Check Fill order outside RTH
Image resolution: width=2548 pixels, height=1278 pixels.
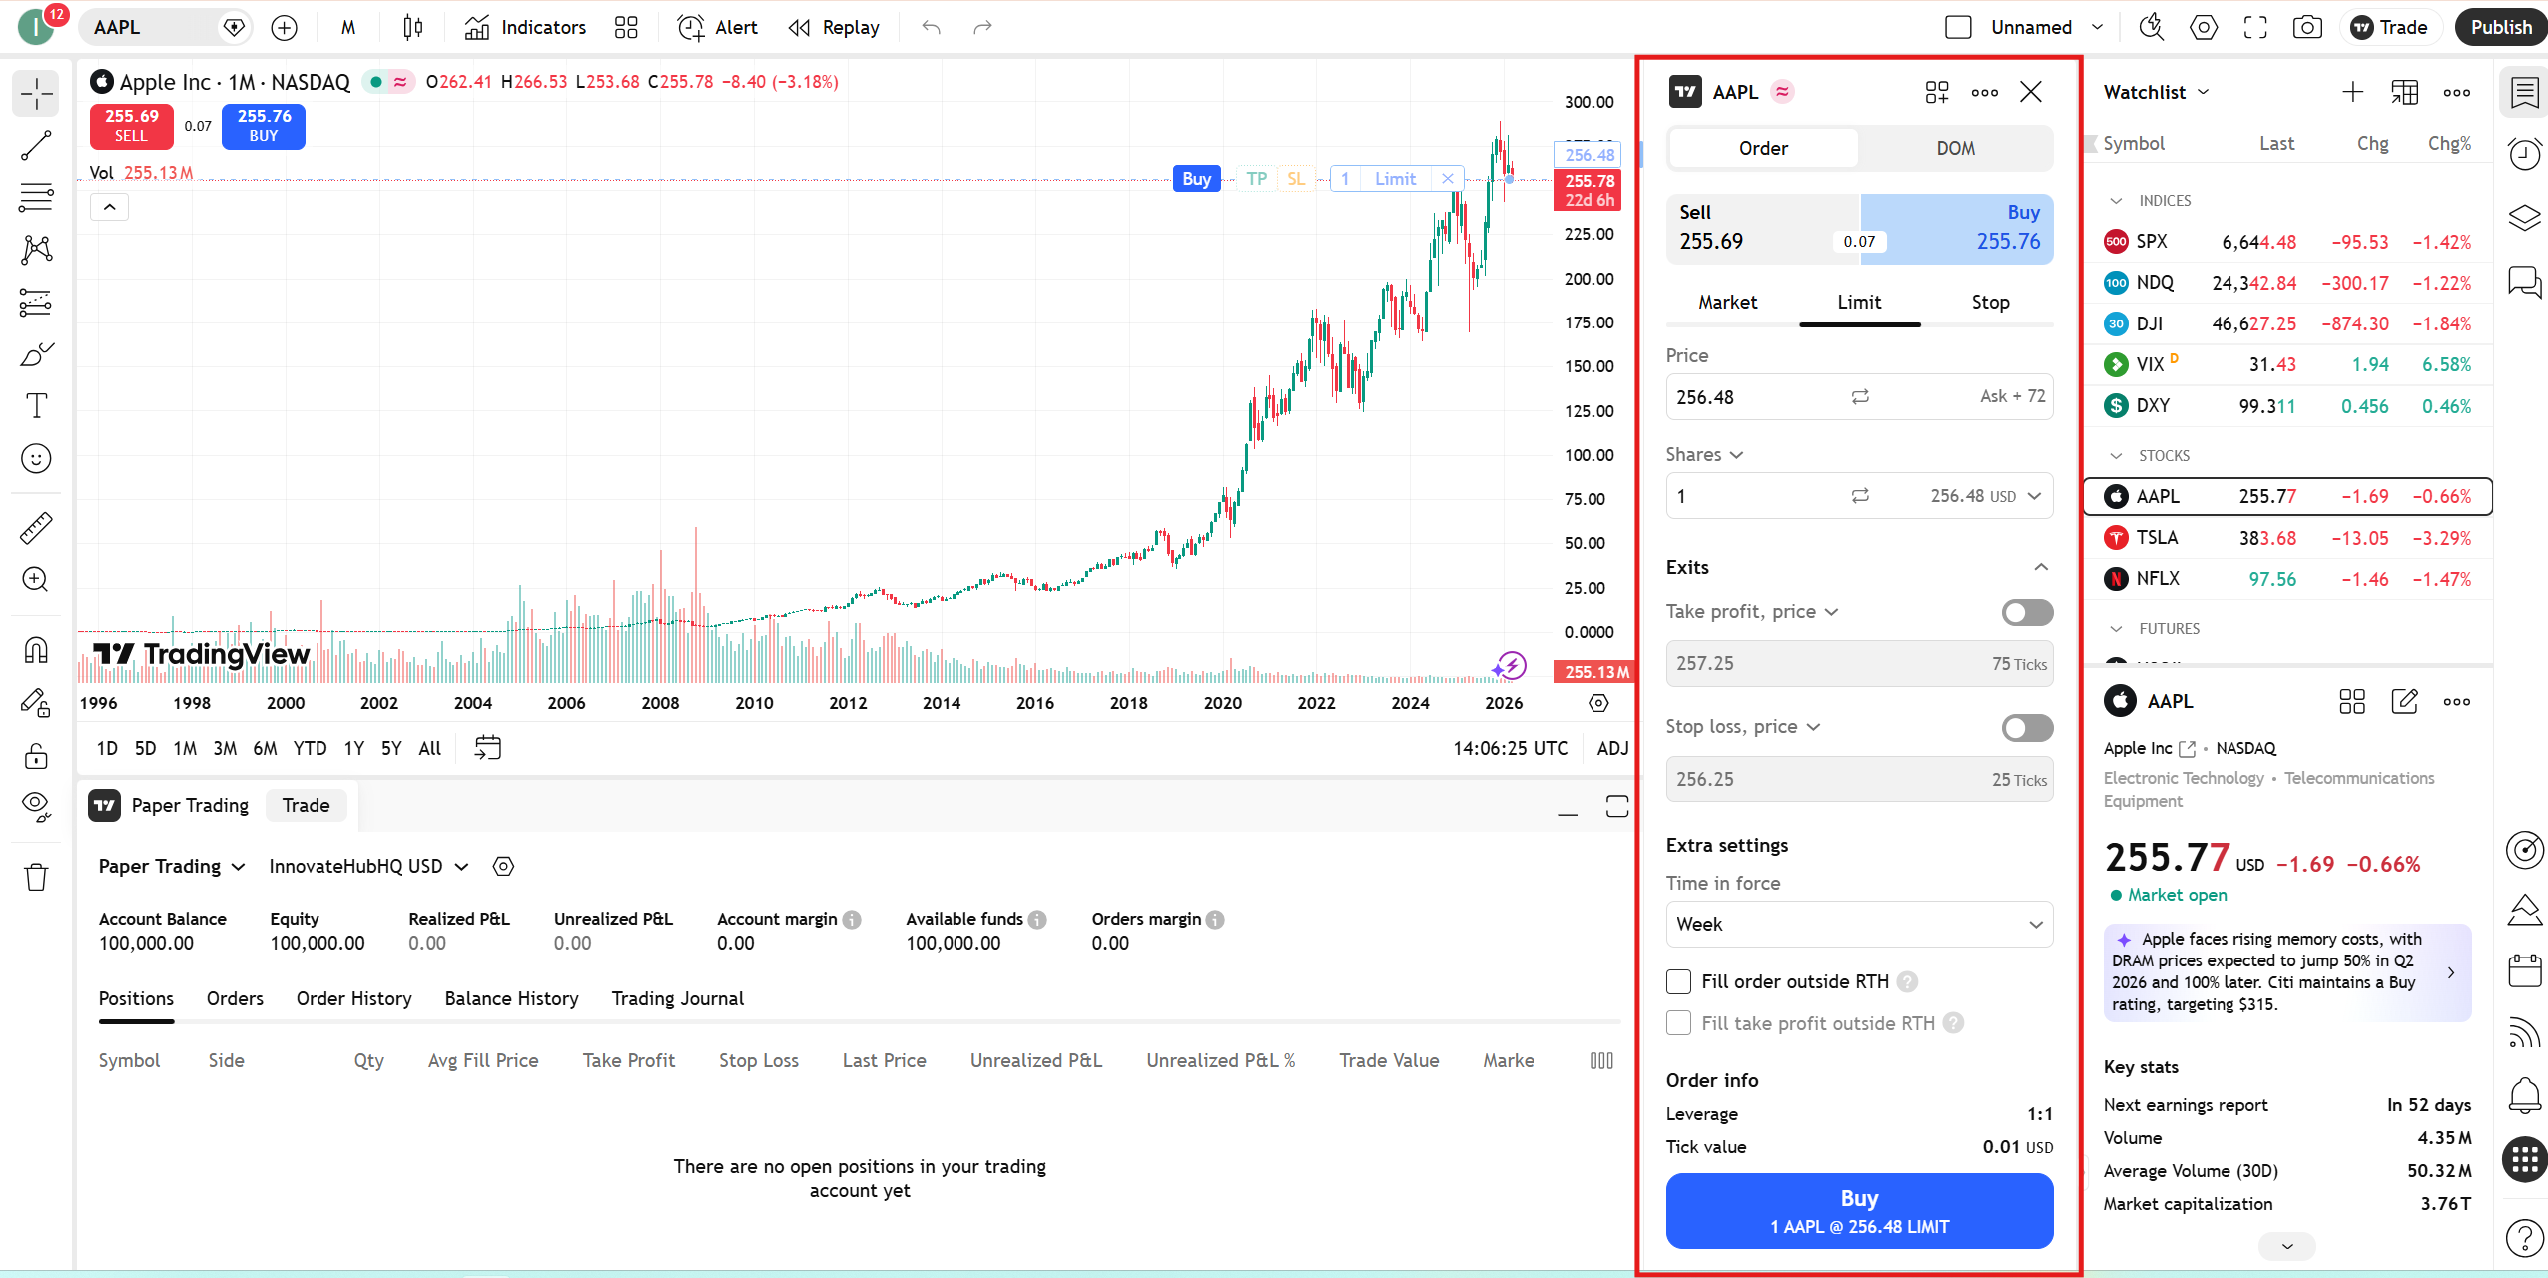click(x=1677, y=981)
